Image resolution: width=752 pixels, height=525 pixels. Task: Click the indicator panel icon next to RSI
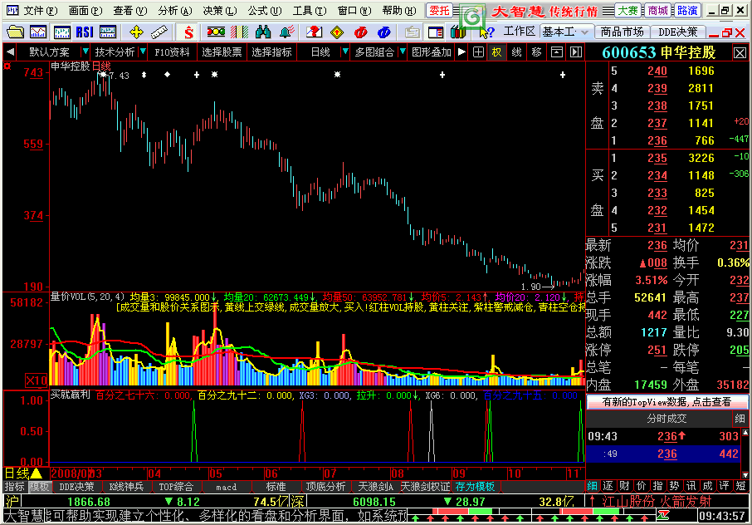pos(108,32)
